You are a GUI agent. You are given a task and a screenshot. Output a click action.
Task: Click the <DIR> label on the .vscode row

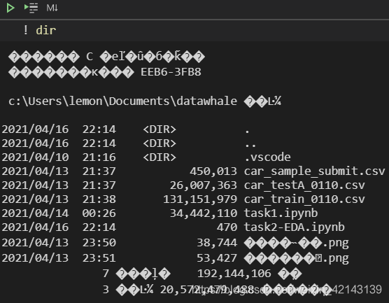tap(160, 157)
